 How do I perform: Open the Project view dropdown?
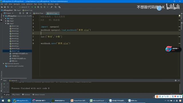9,13
